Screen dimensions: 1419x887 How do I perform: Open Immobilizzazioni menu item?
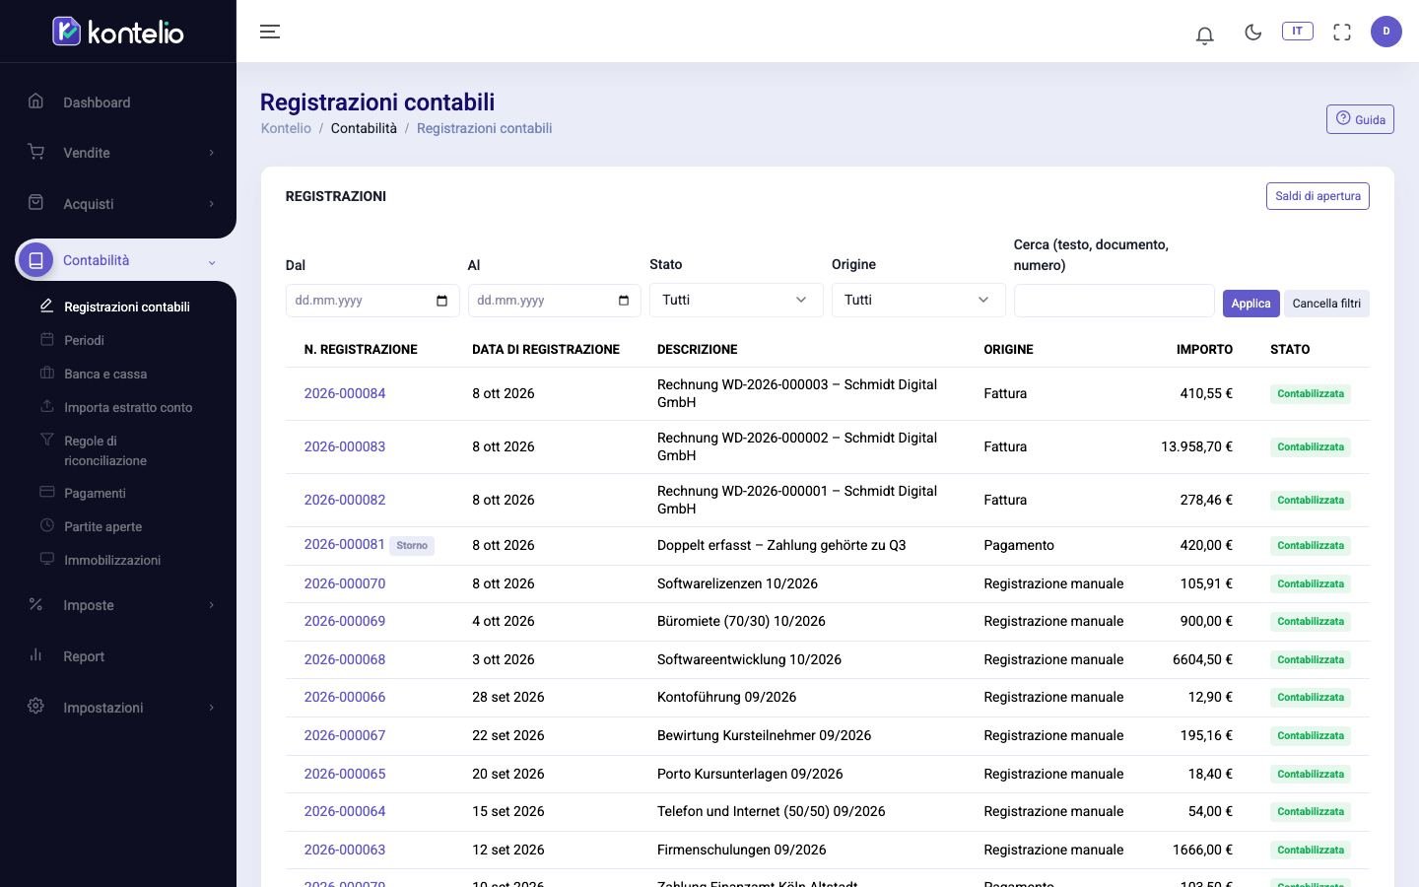112,561
